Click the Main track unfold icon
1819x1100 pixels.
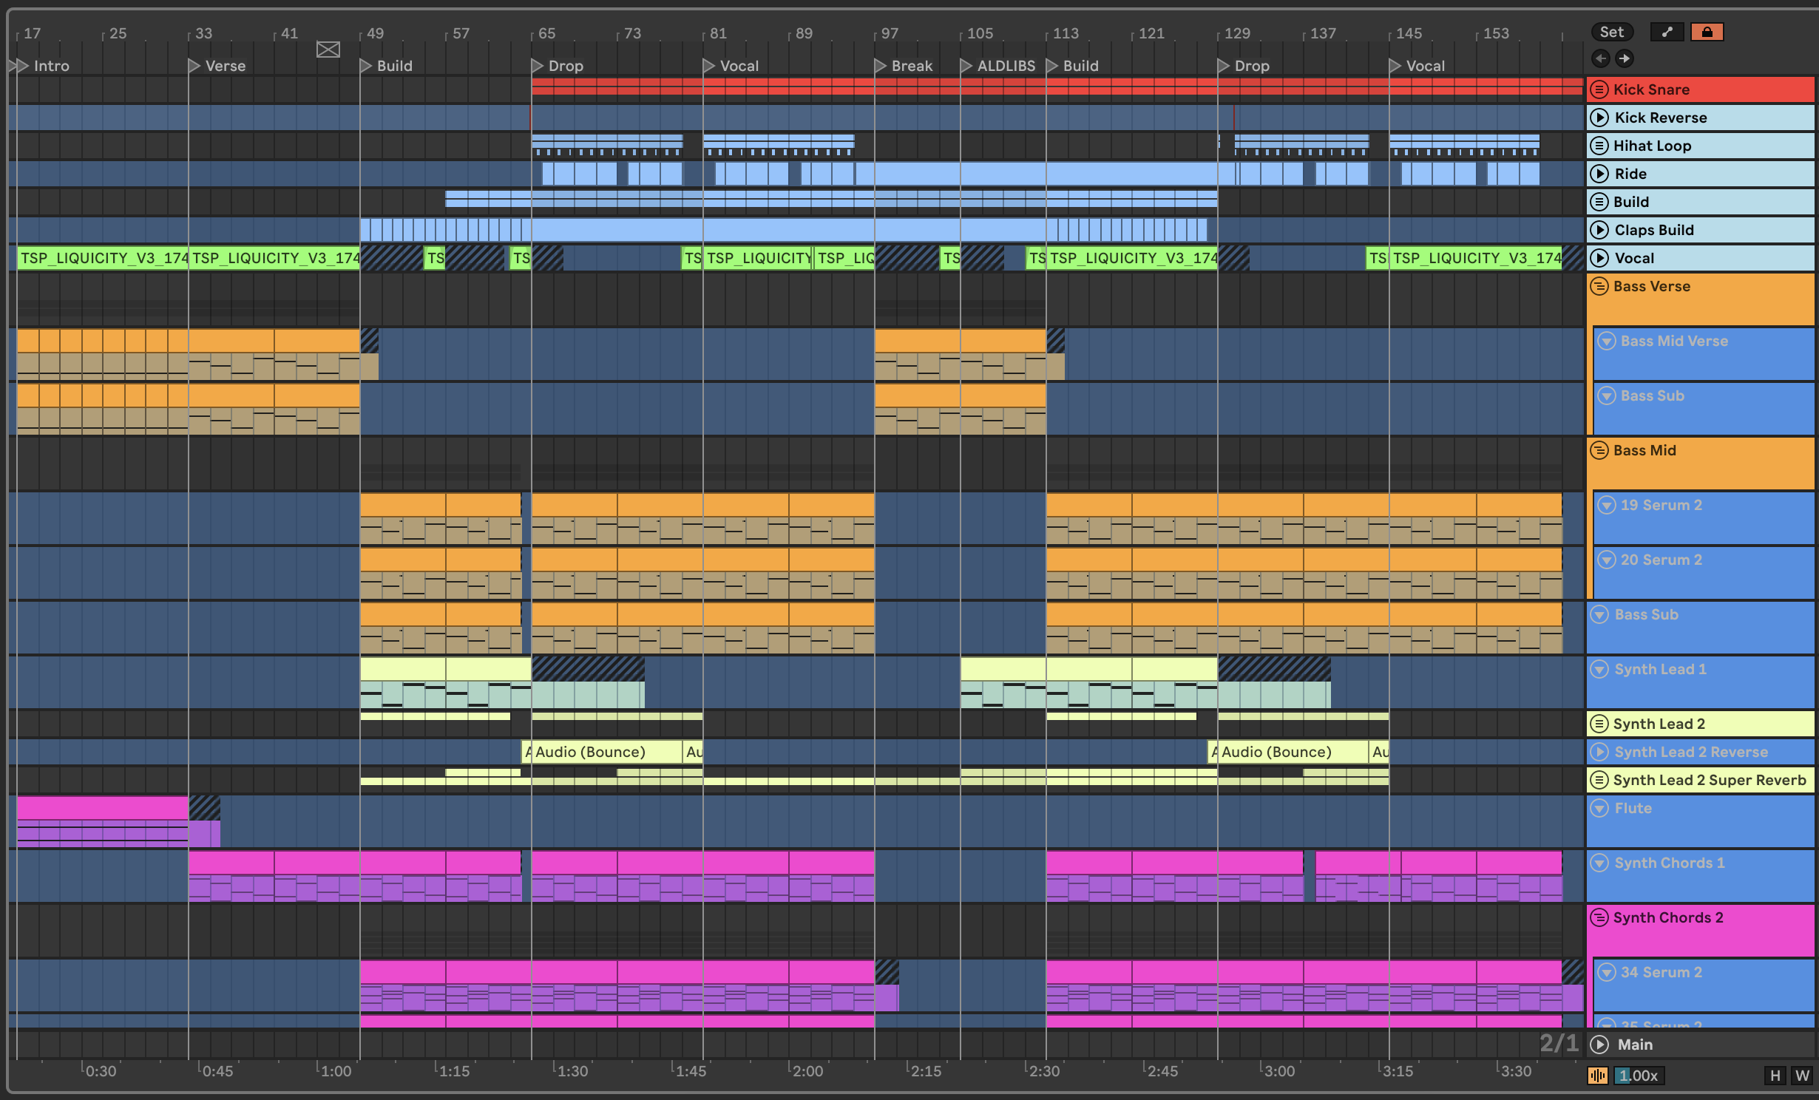1599,1045
